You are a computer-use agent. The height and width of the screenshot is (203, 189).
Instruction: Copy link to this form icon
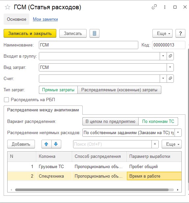click(x=154, y=7)
